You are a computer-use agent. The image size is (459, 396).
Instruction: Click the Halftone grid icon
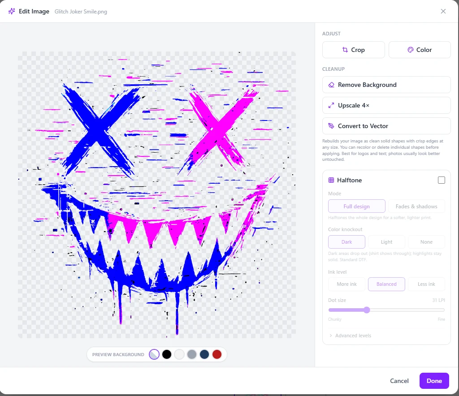(x=331, y=180)
